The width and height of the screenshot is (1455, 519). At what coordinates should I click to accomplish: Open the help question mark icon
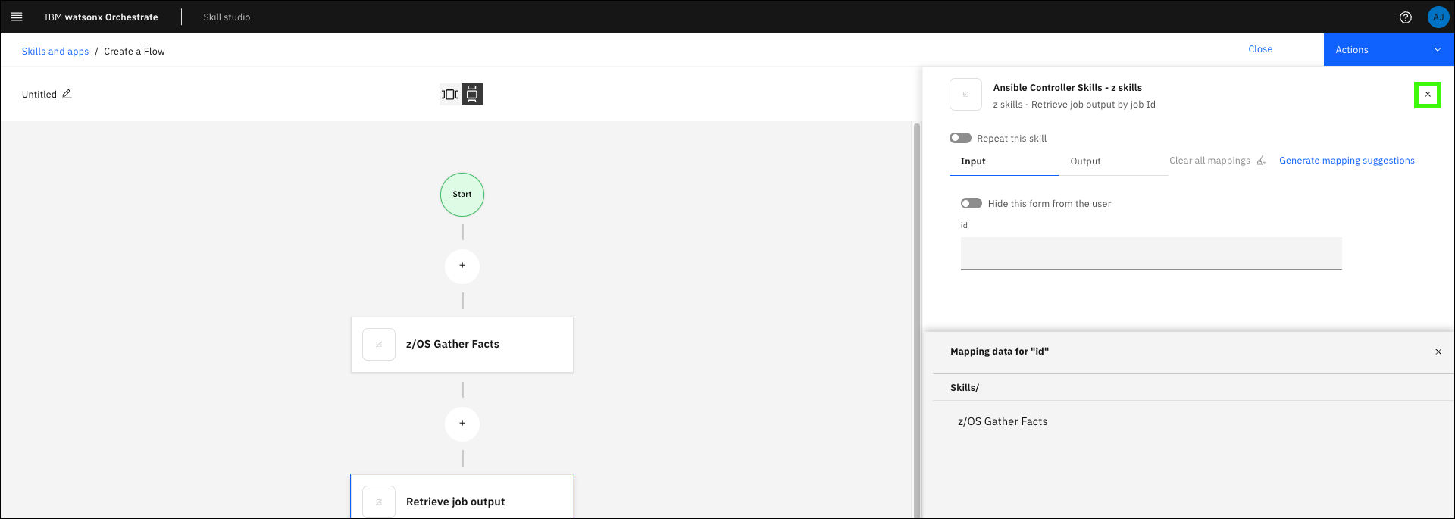1405,17
